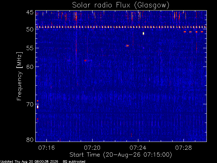Click the 45 MHz frequency label

tap(30, 13)
